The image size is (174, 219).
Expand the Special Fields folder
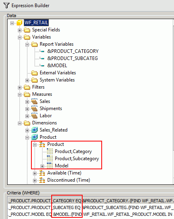pyautogui.click(x=19, y=30)
